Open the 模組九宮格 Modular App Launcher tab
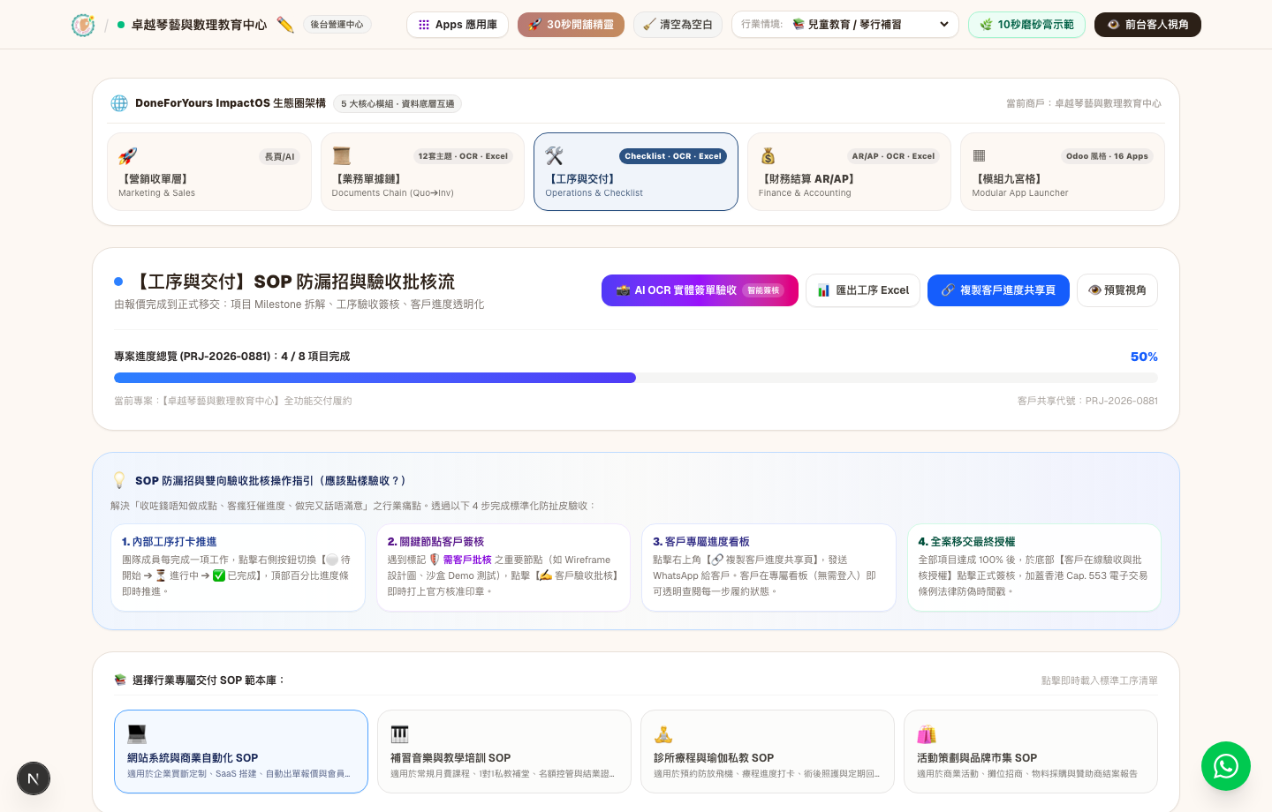 click(1063, 172)
